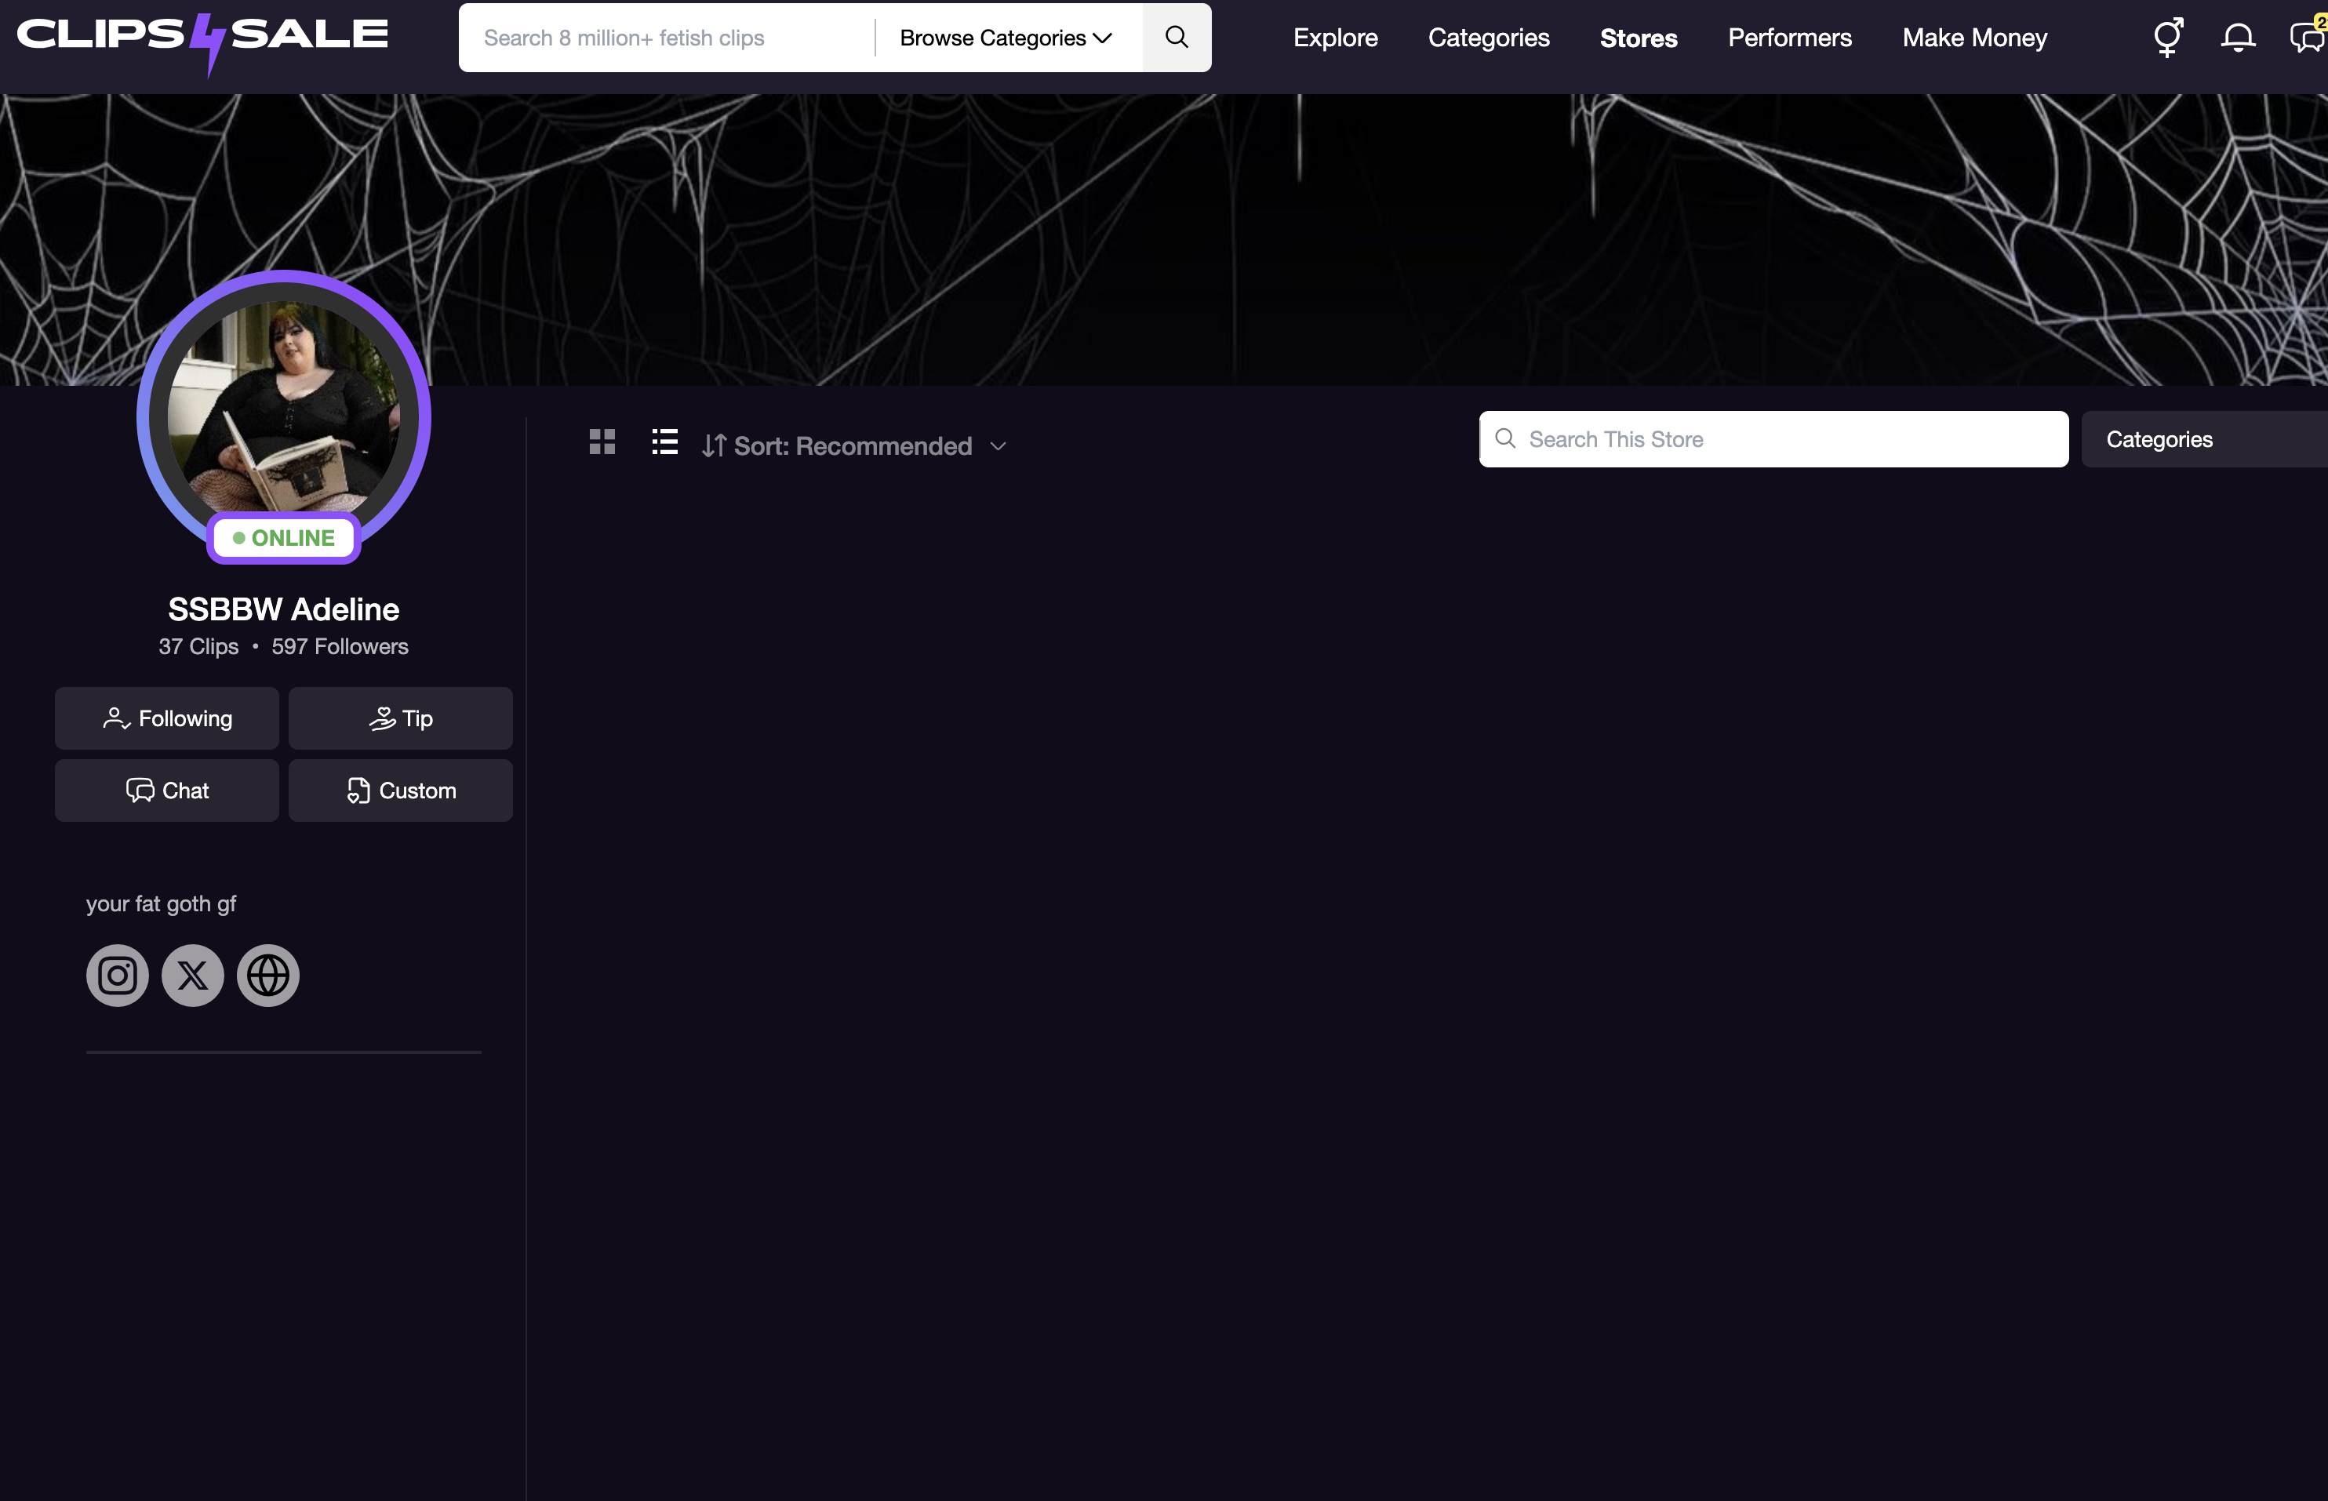Open the gender preference icon
The width and height of the screenshot is (2328, 1501).
click(2167, 38)
